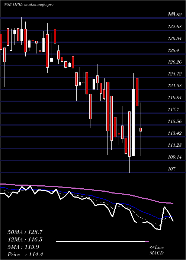Select the 115.56 price axis label
This screenshot has height=260, width=186.
point(175,121)
